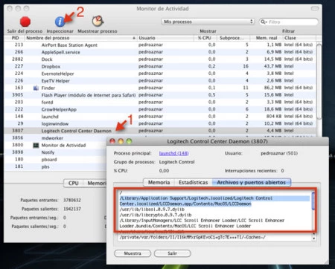Sort by Usuario column header

[x=165, y=38]
